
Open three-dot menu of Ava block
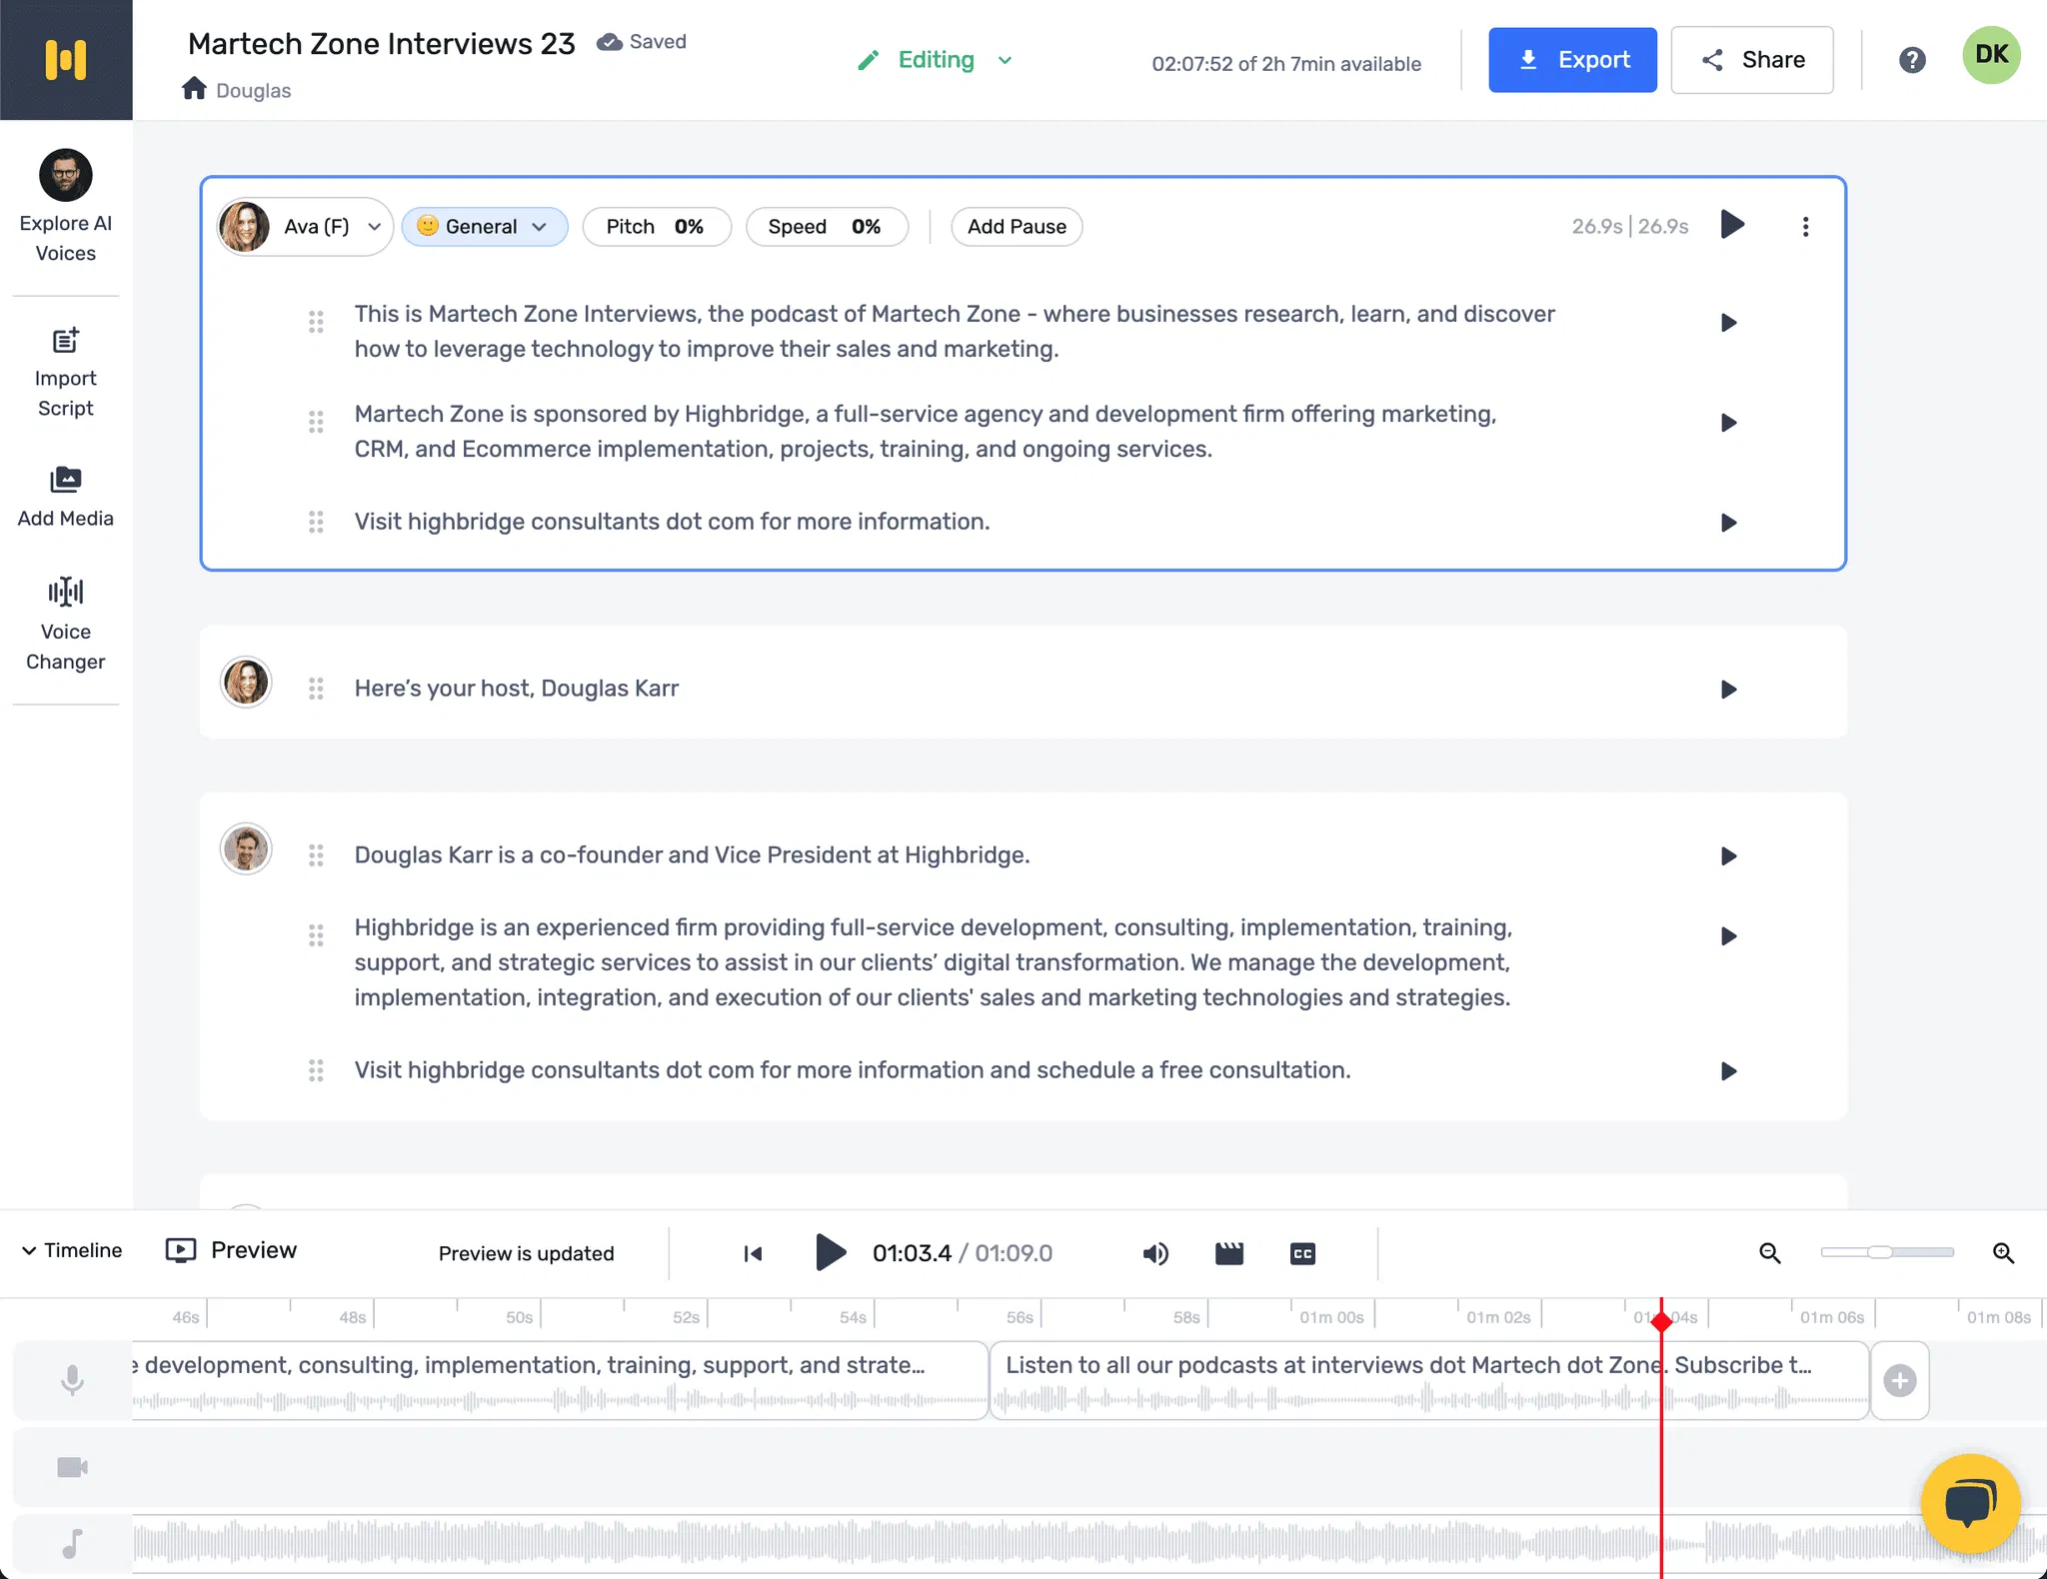pos(1805,227)
